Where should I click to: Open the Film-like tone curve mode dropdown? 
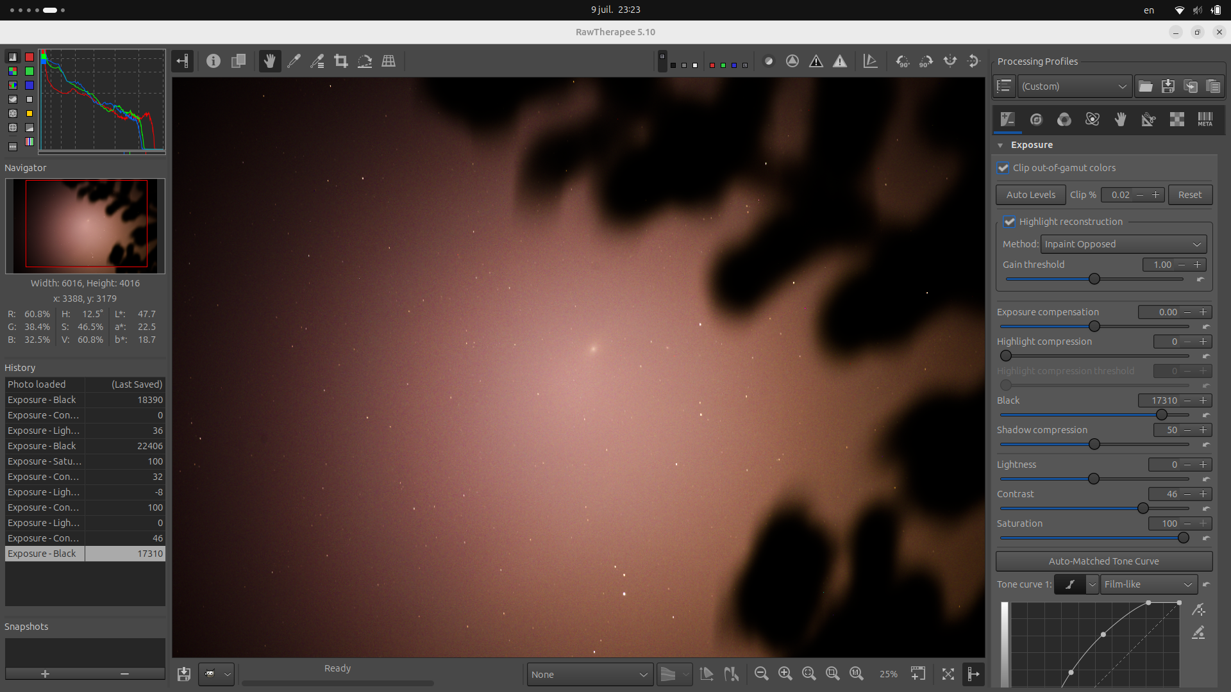1148,584
